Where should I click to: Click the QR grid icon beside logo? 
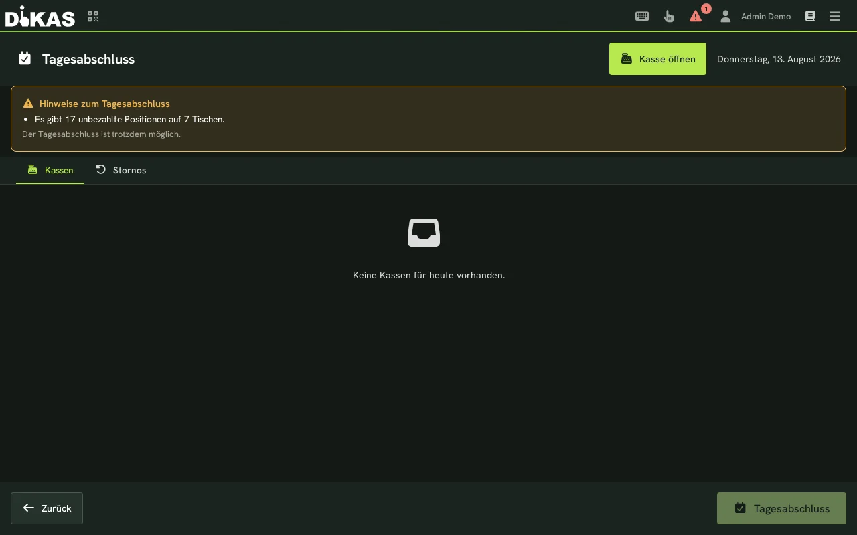[93, 16]
